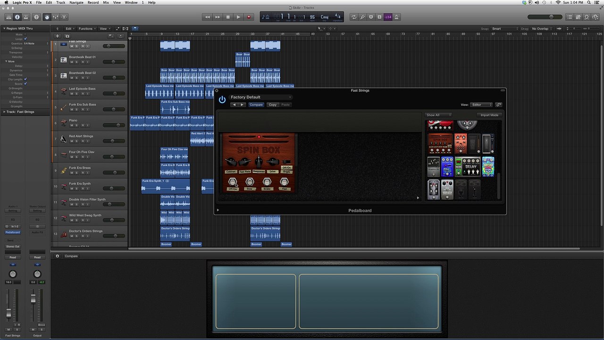
Task: Toggle the Score checkbox
Action: tap(25, 84)
